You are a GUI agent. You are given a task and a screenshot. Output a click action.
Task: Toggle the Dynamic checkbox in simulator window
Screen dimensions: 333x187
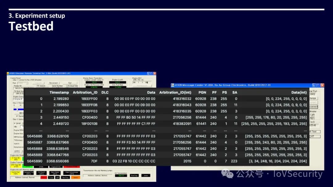[17, 116]
